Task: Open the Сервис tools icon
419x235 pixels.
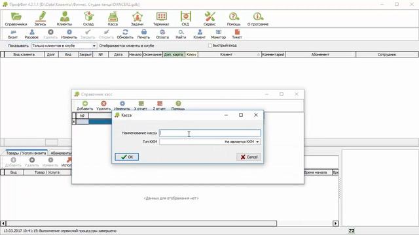Action: [x=209, y=19]
